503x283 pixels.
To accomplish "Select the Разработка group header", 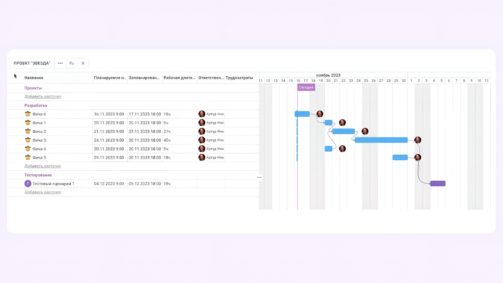I will tap(36, 106).
